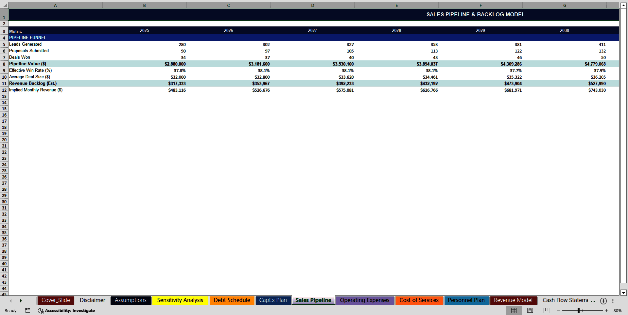
Task: Add a new worksheet with the plus icon
Action: tap(603, 301)
